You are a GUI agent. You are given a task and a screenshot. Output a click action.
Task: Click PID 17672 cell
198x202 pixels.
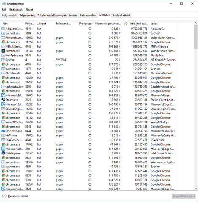pyautogui.click(x=29, y=136)
